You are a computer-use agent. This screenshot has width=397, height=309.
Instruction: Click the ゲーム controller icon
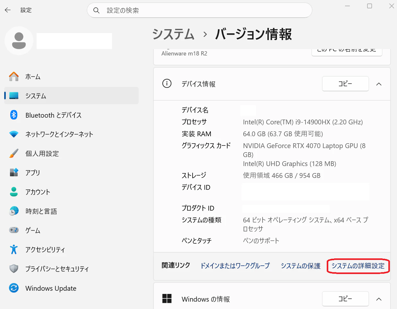click(14, 230)
